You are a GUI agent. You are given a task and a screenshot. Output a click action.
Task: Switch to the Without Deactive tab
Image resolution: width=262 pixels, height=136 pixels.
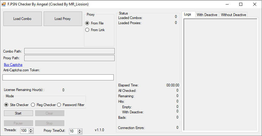tap(233, 15)
